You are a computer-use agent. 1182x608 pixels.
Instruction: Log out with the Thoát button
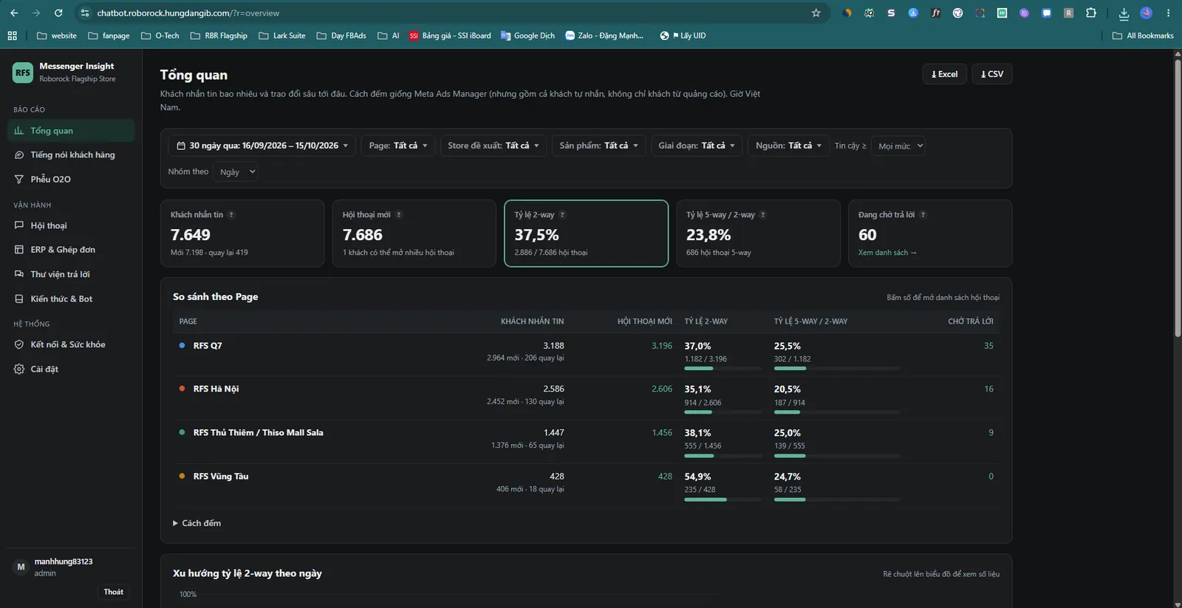(x=114, y=592)
